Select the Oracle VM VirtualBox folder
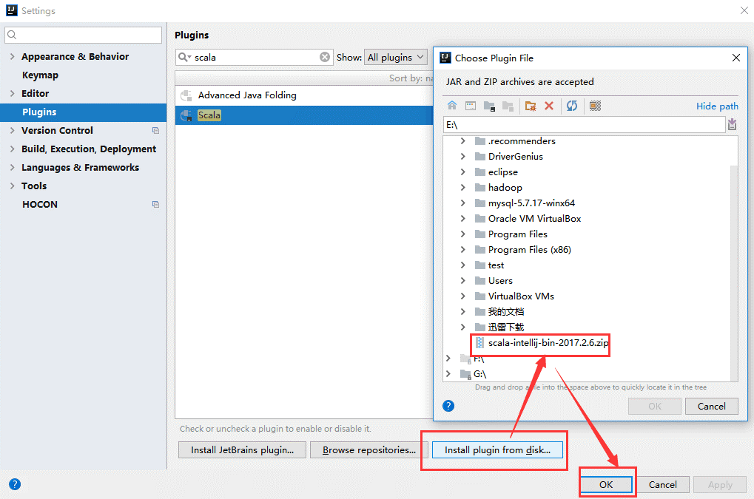754x499 pixels. pyautogui.click(x=534, y=219)
